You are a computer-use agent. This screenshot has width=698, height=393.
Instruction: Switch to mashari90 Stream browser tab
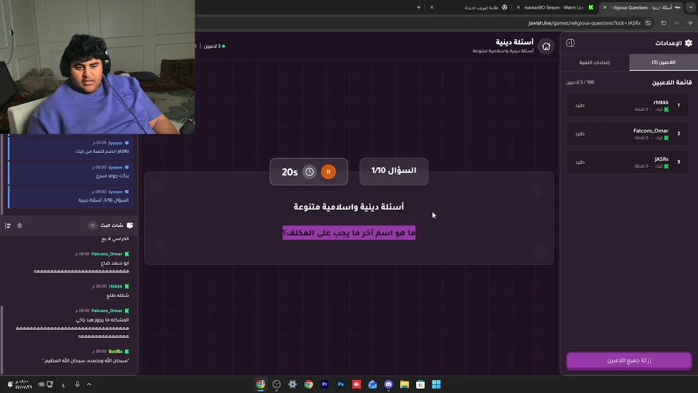click(556, 8)
